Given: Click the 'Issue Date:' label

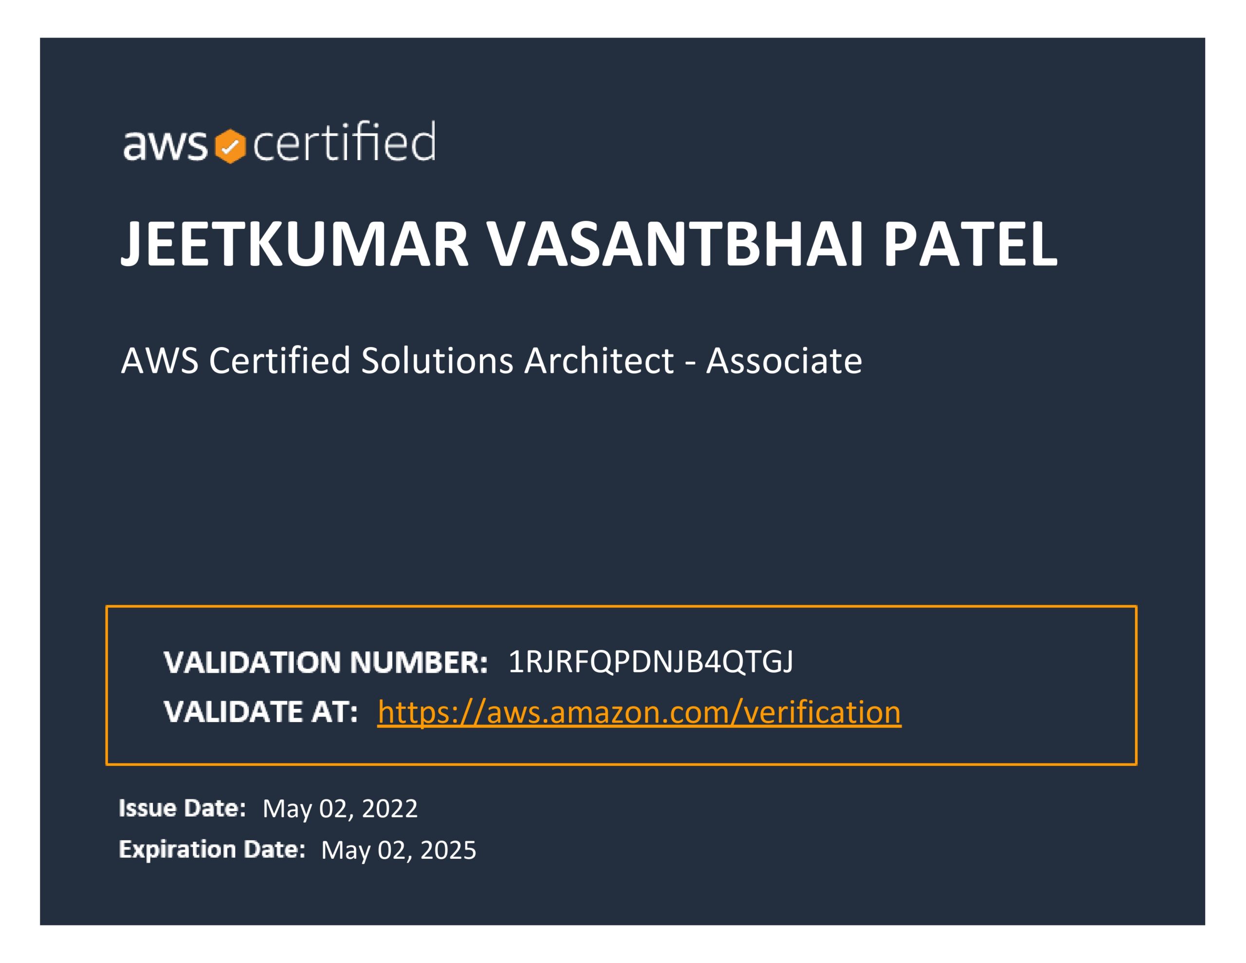Looking at the screenshot, I should (182, 808).
